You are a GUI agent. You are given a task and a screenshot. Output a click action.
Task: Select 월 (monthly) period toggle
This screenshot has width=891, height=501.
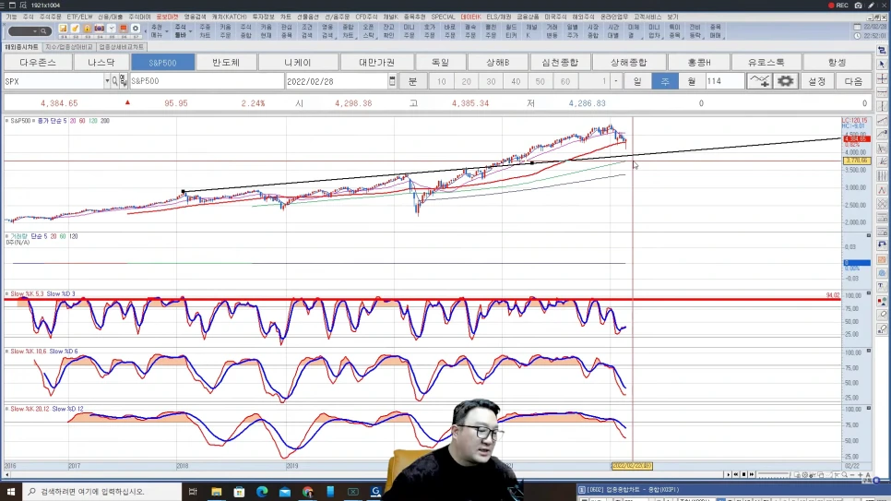[x=691, y=81]
